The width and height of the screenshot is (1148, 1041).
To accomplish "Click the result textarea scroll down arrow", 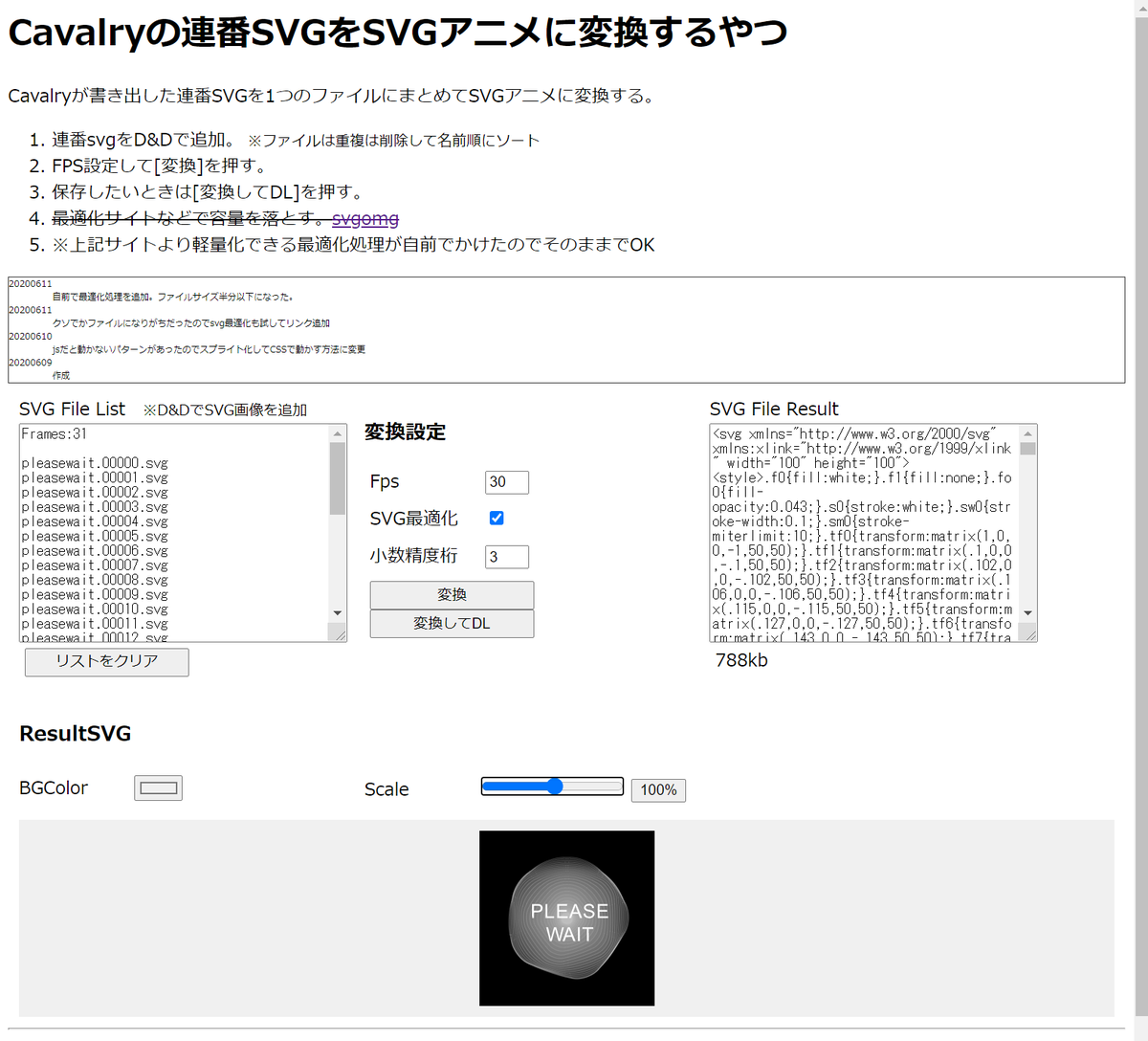I will pos(1028,612).
